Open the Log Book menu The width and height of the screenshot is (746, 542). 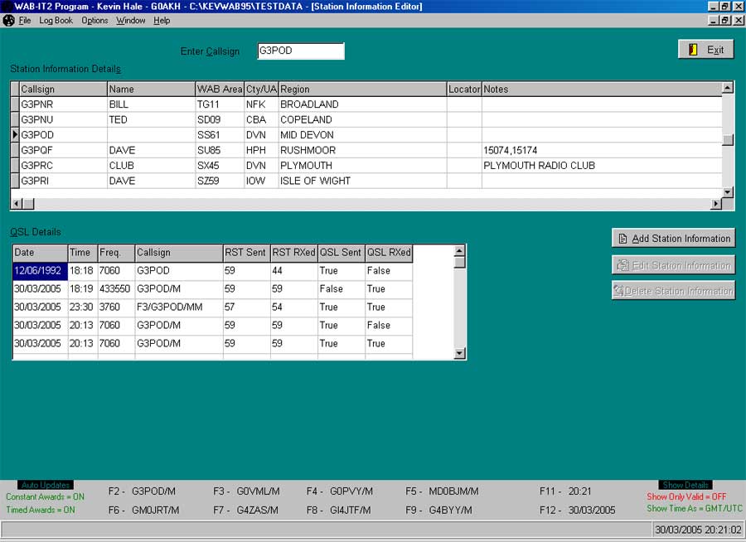[55, 20]
